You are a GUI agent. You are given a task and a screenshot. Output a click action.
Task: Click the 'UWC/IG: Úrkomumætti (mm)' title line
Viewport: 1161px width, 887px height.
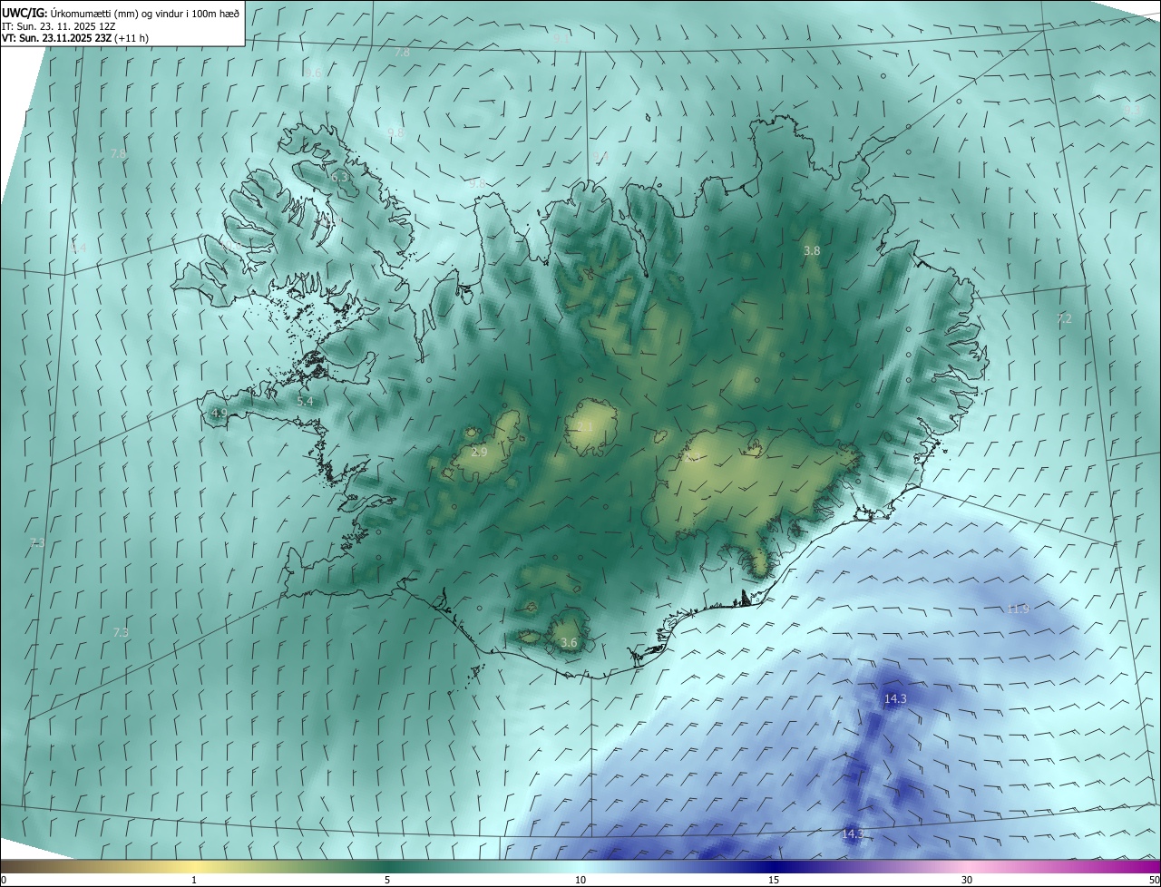click(121, 13)
